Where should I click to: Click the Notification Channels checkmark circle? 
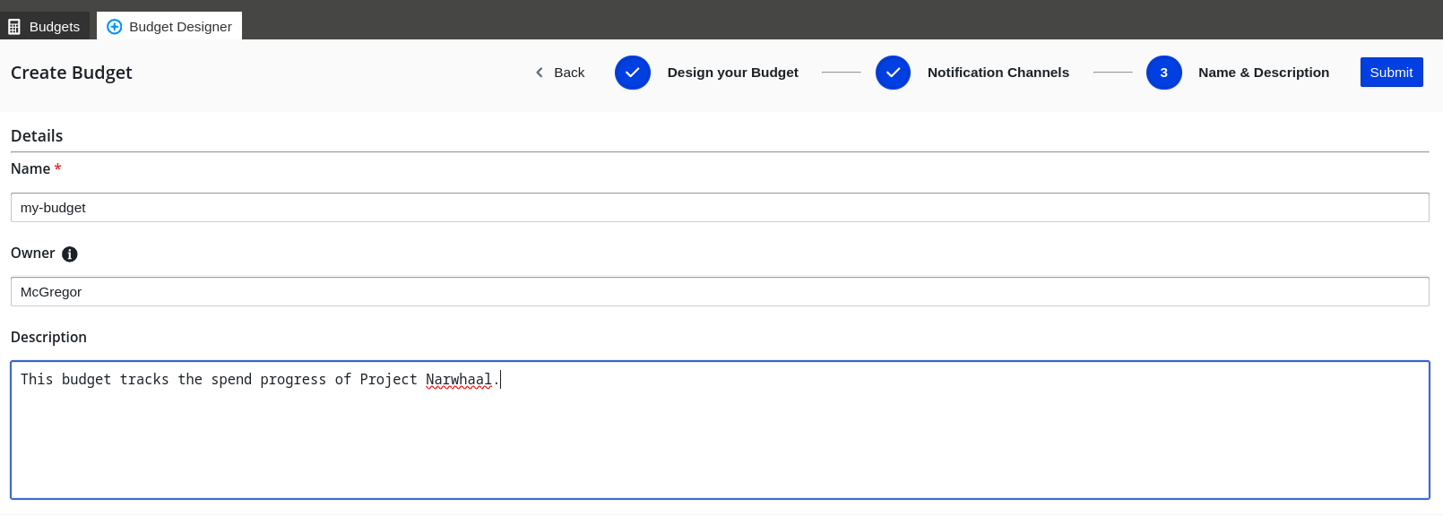pos(893,73)
